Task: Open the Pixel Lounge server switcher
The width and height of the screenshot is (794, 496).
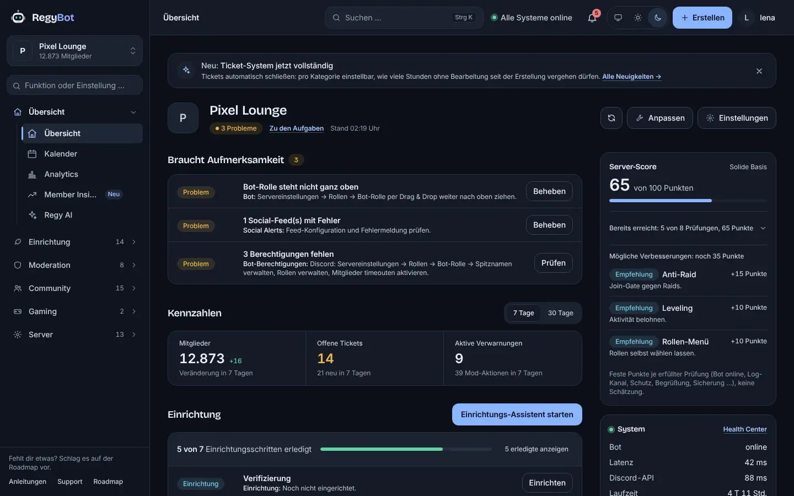Action: click(74, 51)
